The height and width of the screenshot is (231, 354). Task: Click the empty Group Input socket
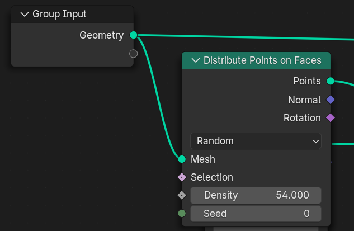click(134, 54)
